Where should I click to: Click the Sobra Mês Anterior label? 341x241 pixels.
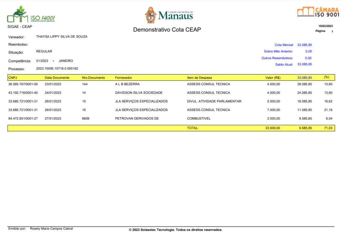point(278,52)
